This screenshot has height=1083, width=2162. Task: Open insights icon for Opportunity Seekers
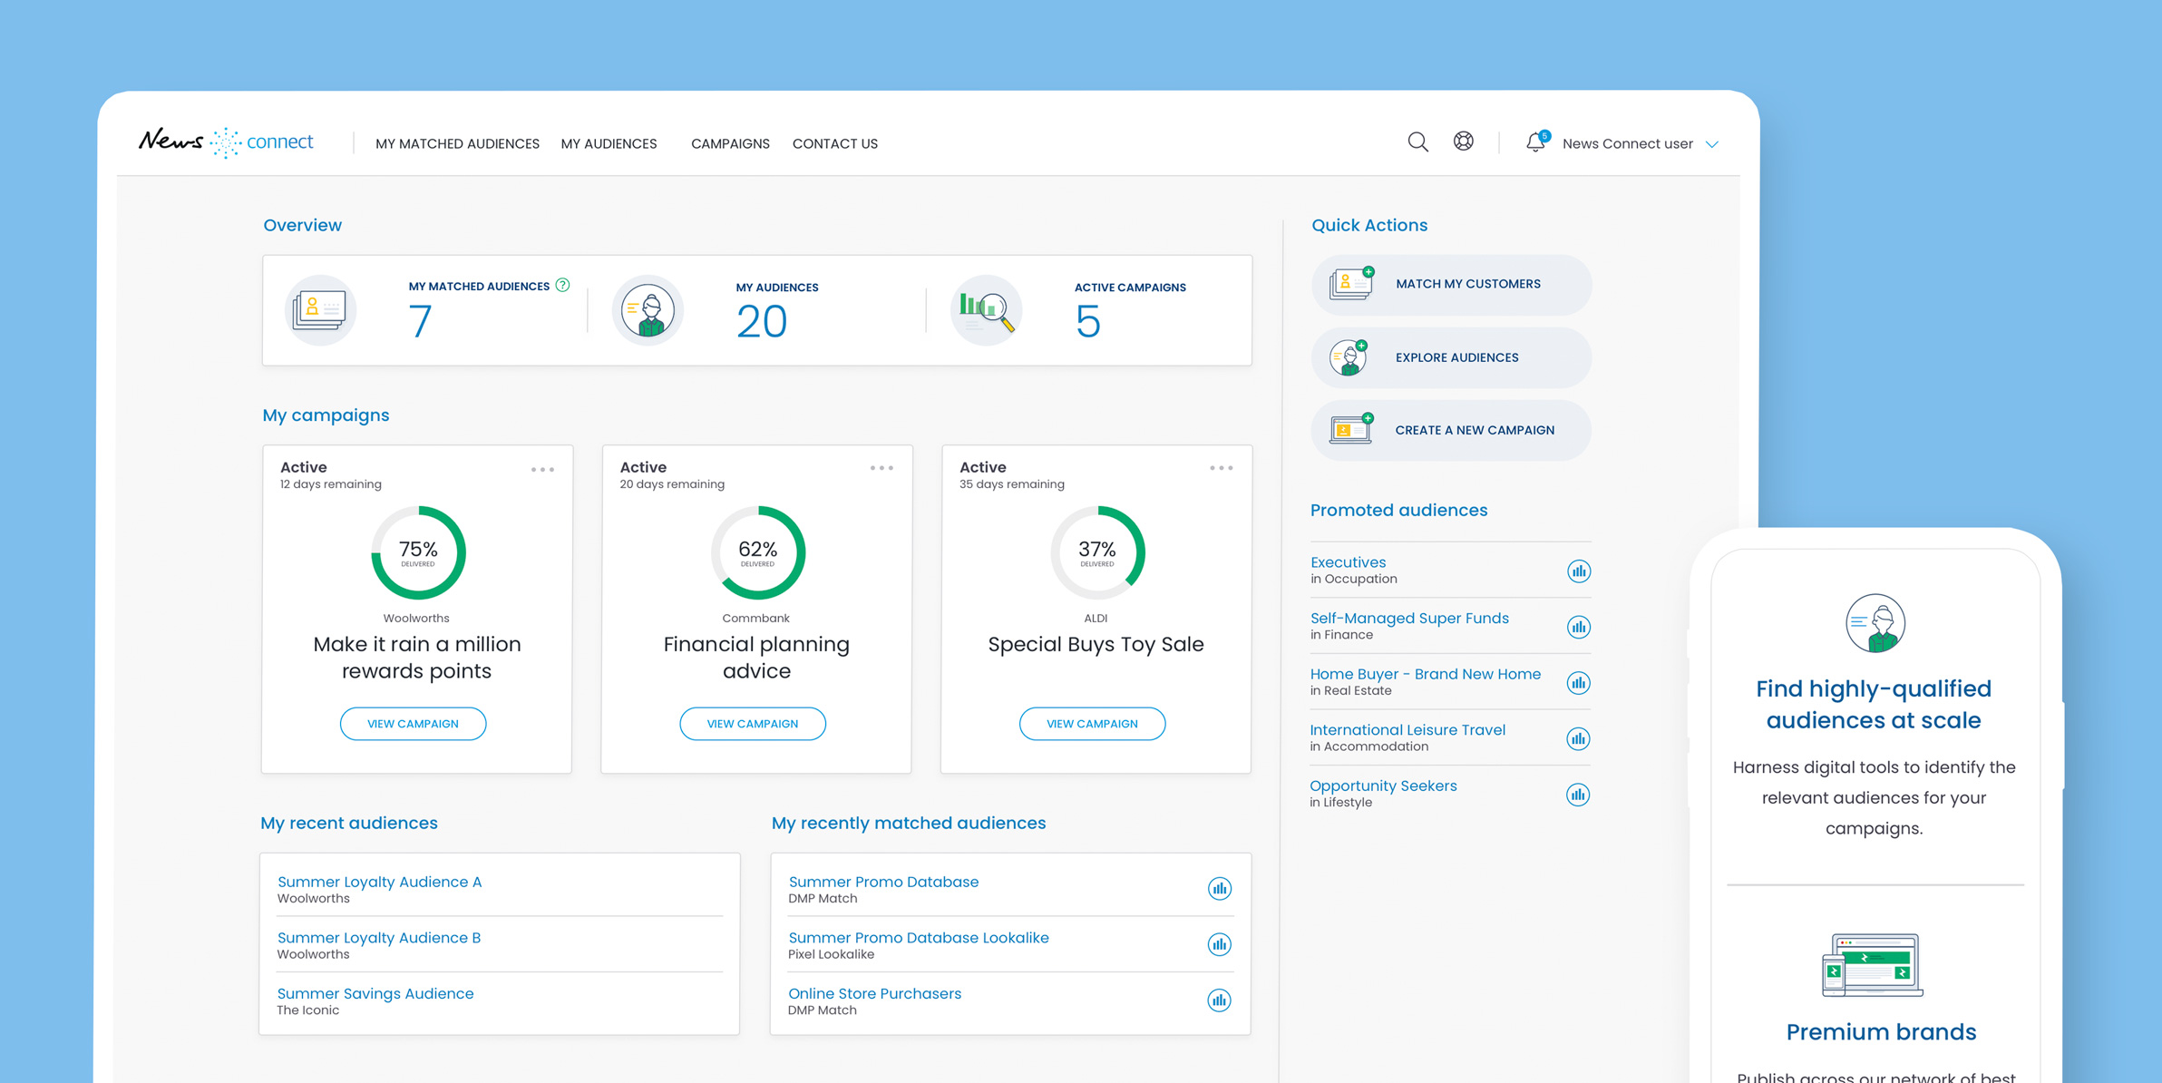pyautogui.click(x=1578, y=795)
